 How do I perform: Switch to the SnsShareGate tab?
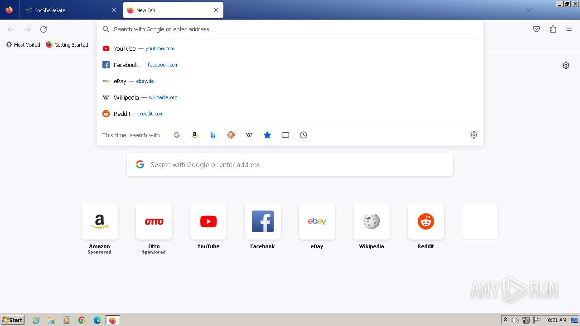[70, 10]
